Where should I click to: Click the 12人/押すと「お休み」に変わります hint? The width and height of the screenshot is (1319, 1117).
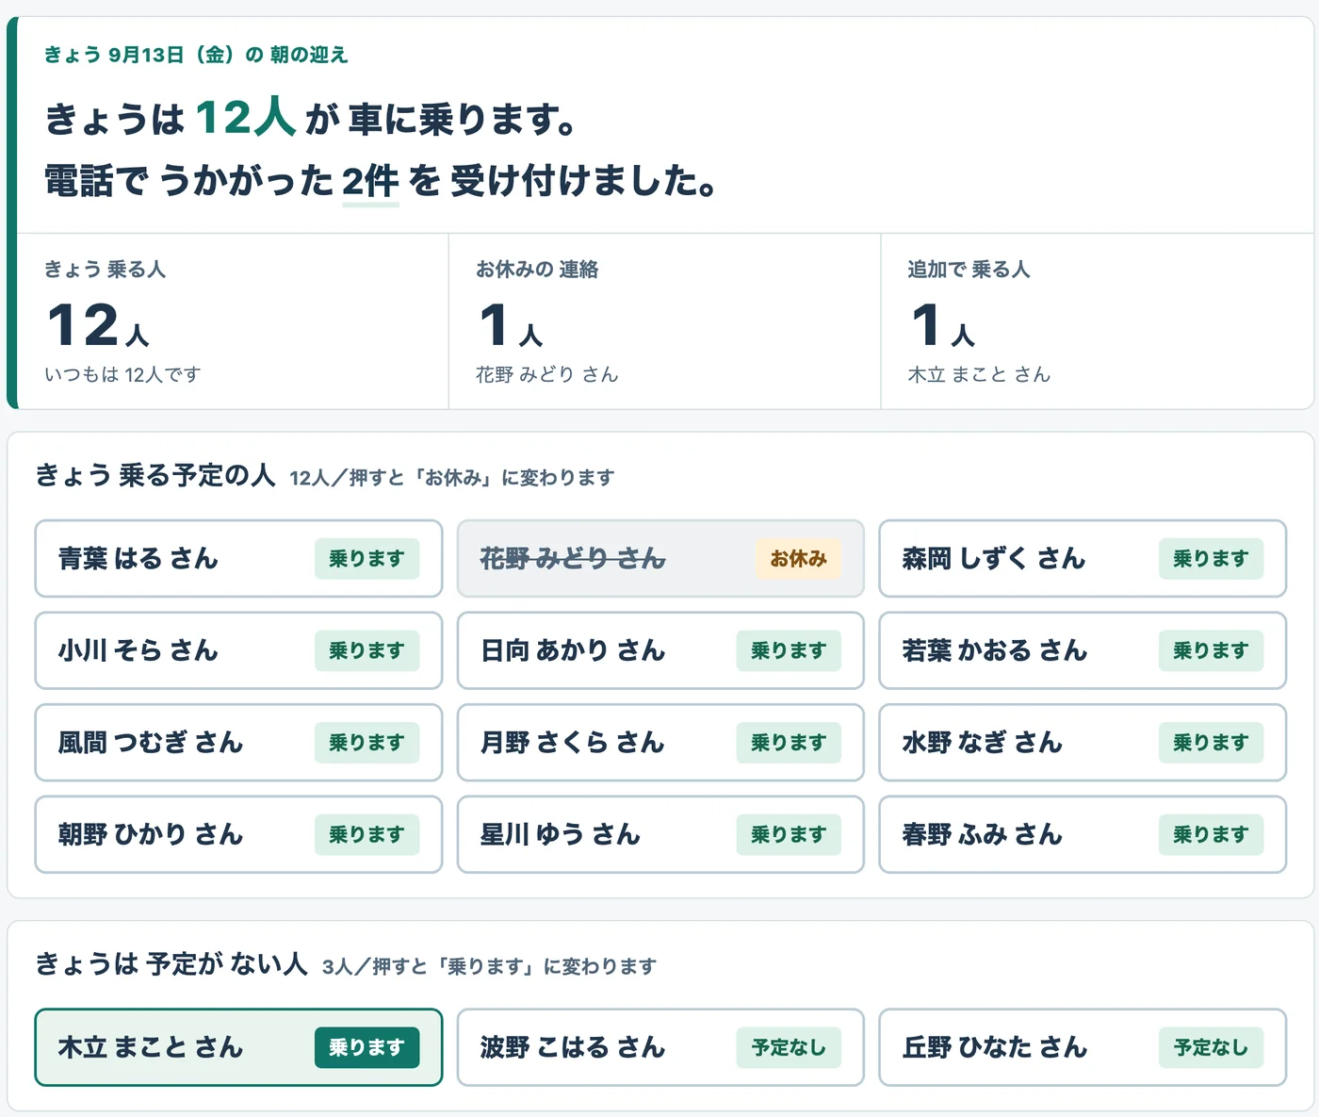click(452, 478)
